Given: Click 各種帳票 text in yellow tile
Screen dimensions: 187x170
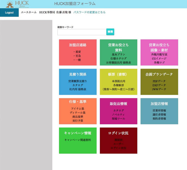Looking at the screenshot, I should point(119,85).
